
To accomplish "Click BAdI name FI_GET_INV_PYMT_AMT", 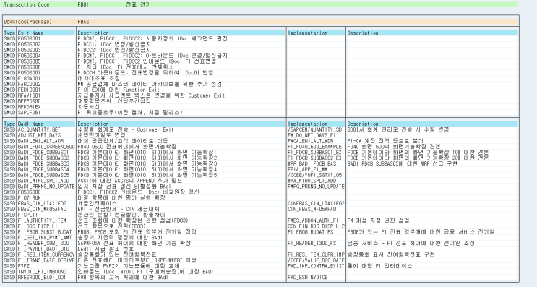I will (x=45, y=237).
